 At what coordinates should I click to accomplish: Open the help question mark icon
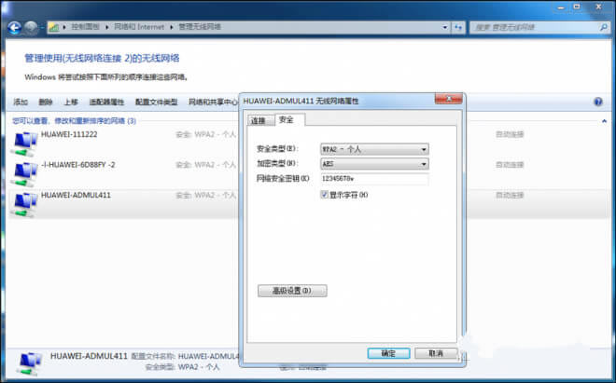598,102
